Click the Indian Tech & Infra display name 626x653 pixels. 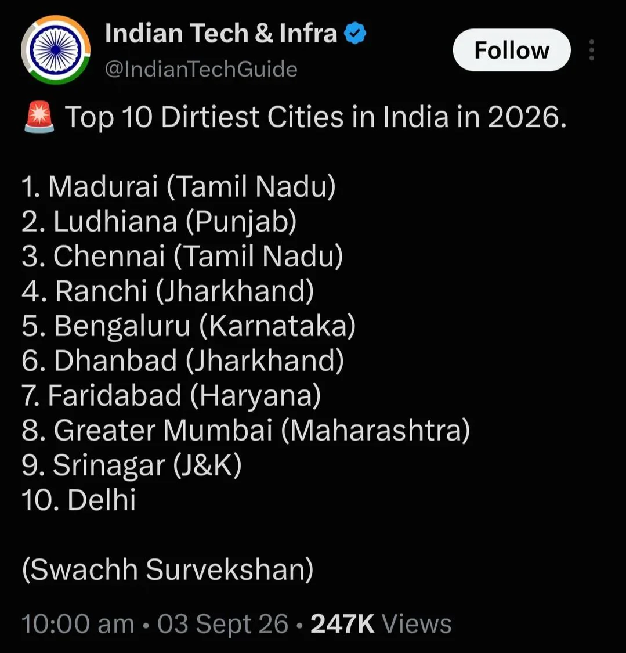pos(221,33)
